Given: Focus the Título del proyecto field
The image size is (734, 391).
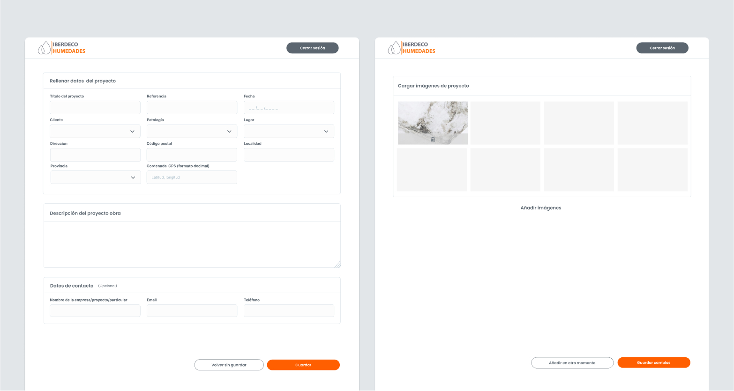Looking at the screenshot, I should pyautogui.click(x=95, y=108).
